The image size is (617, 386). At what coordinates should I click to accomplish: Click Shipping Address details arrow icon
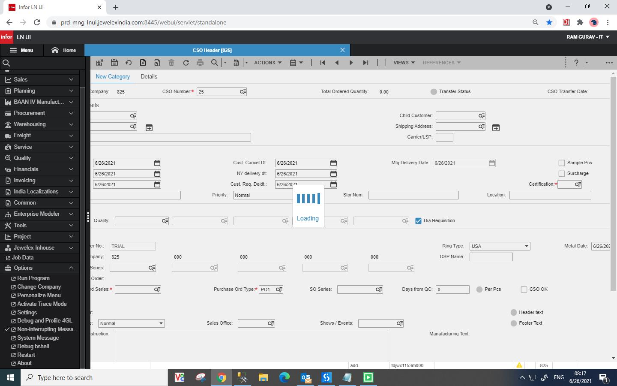(496, 128)
